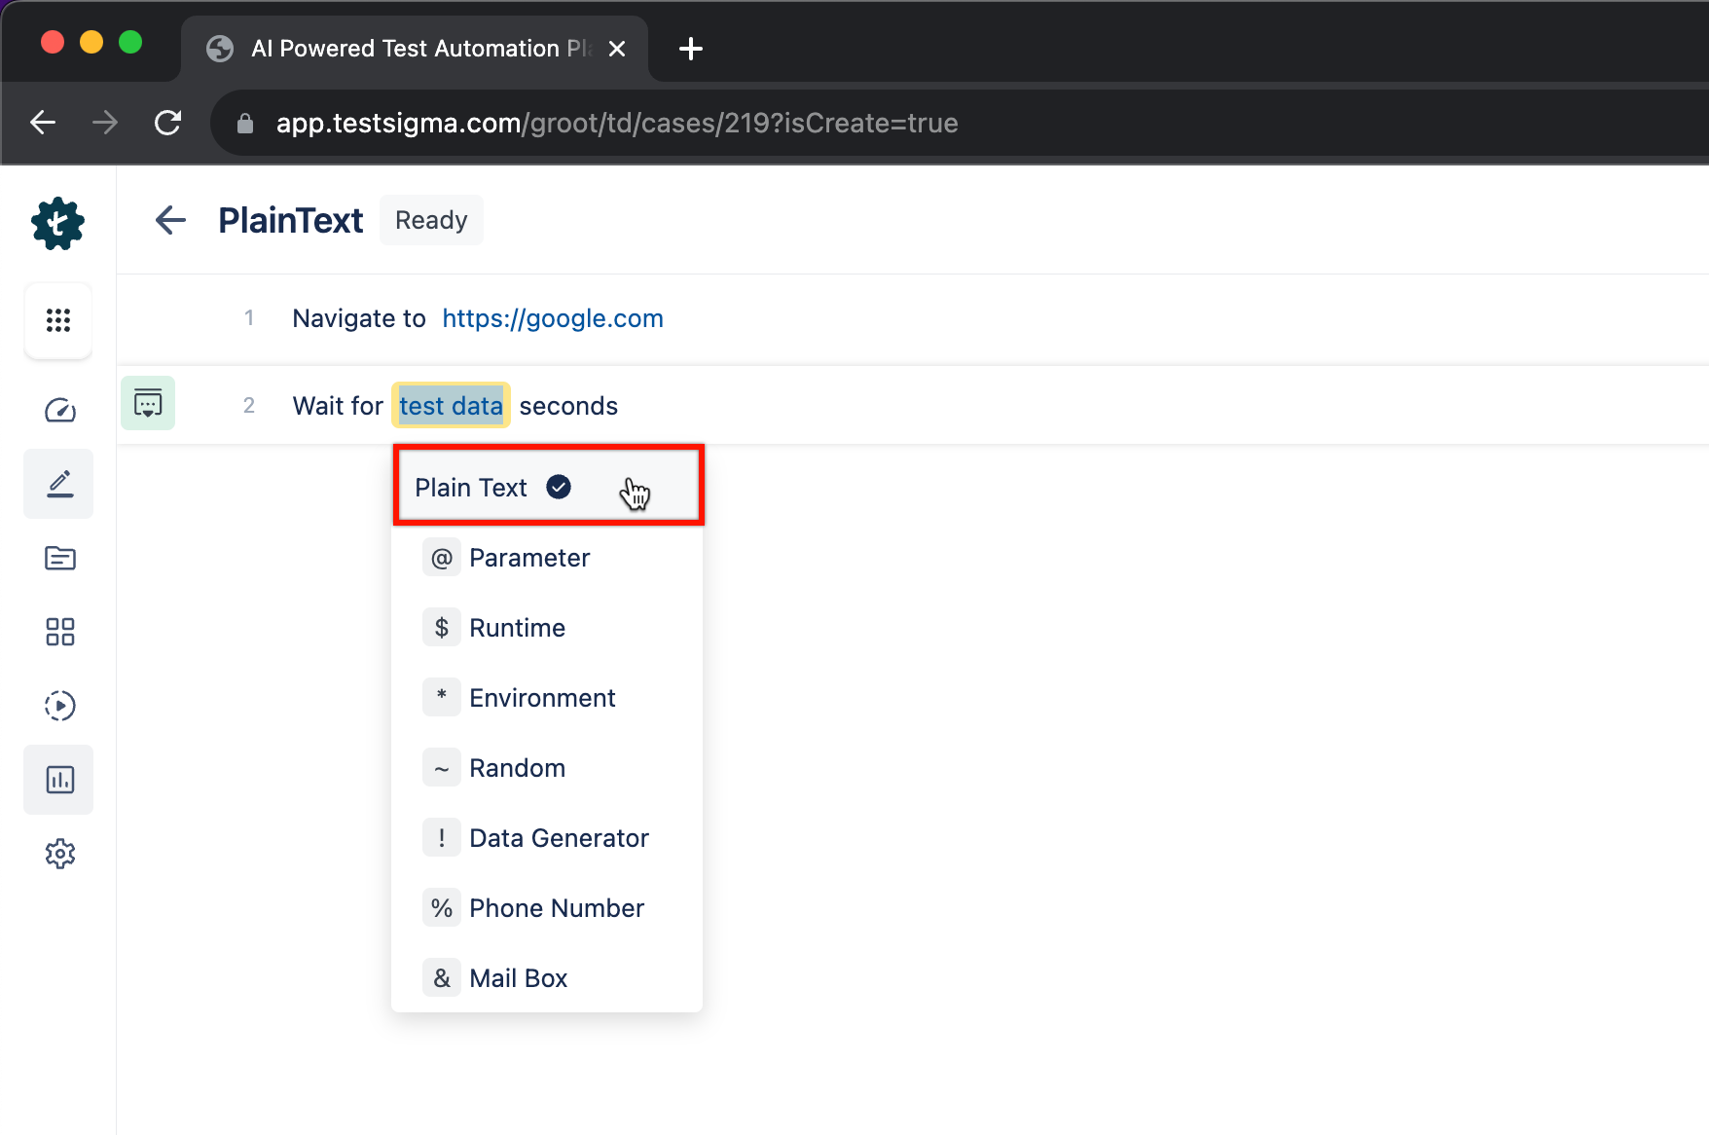Open the folder-style sidebar icon
The height and width of the screenshot is (1135, 1709).
pos(59,558)
